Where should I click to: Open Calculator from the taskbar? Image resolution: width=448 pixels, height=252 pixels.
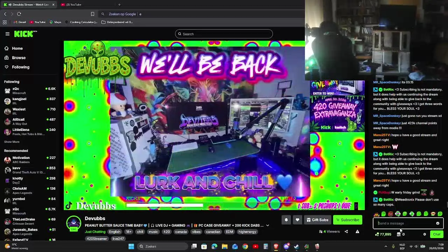[x=266, y=246]
